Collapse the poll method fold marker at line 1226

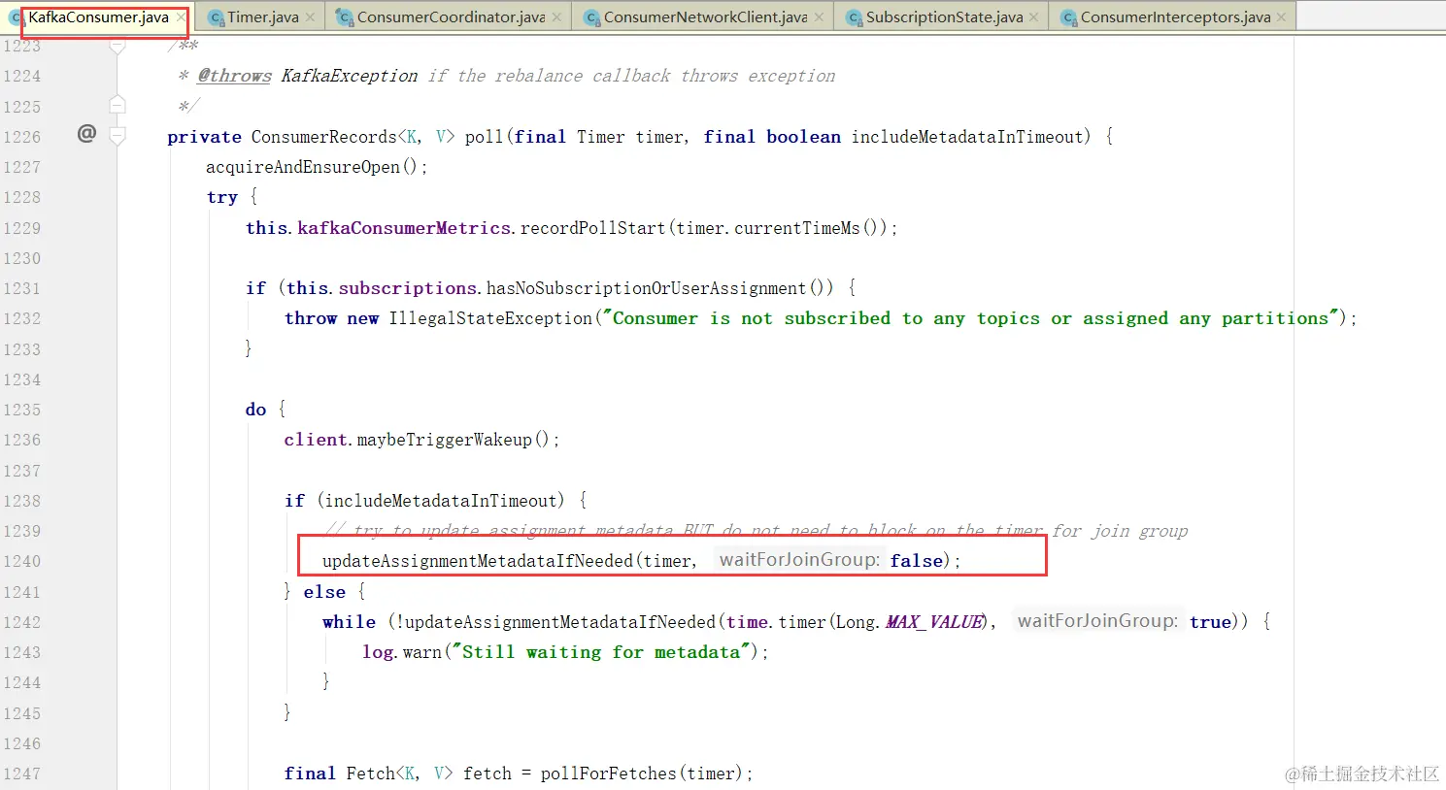point(118,136)
